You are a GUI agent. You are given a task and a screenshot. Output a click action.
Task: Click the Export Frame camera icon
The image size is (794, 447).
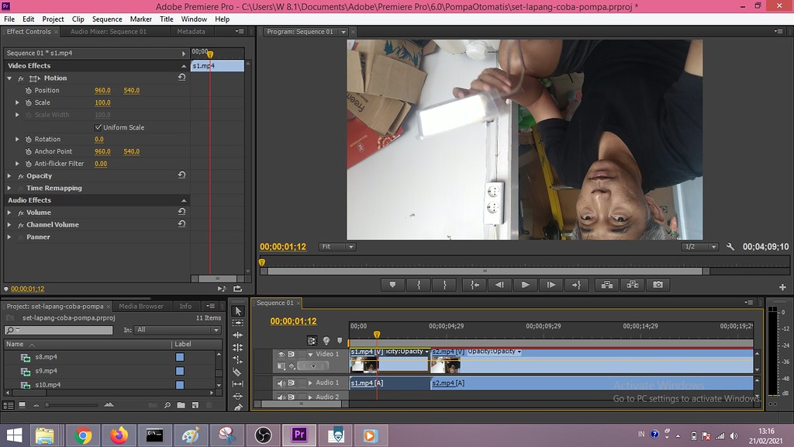tap(658, 285)
